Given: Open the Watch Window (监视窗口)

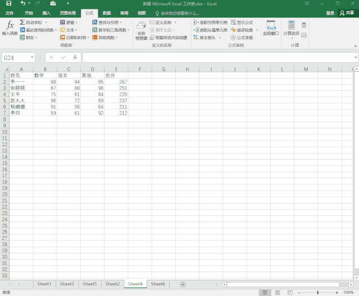Looking at the screenshot, I should pos(271,29).
